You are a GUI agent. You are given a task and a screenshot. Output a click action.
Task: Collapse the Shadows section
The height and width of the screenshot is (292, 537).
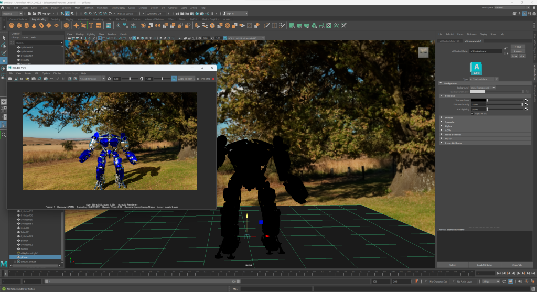(x=441, y=96)
